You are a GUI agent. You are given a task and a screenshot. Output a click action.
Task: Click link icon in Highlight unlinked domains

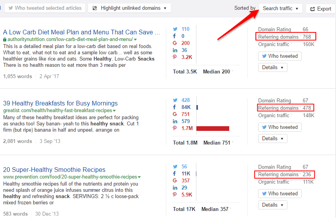(x=94, y=8)
